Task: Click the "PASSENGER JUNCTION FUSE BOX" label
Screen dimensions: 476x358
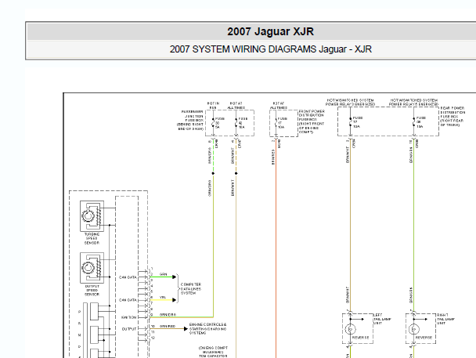Action: click(x=190, y=120)
